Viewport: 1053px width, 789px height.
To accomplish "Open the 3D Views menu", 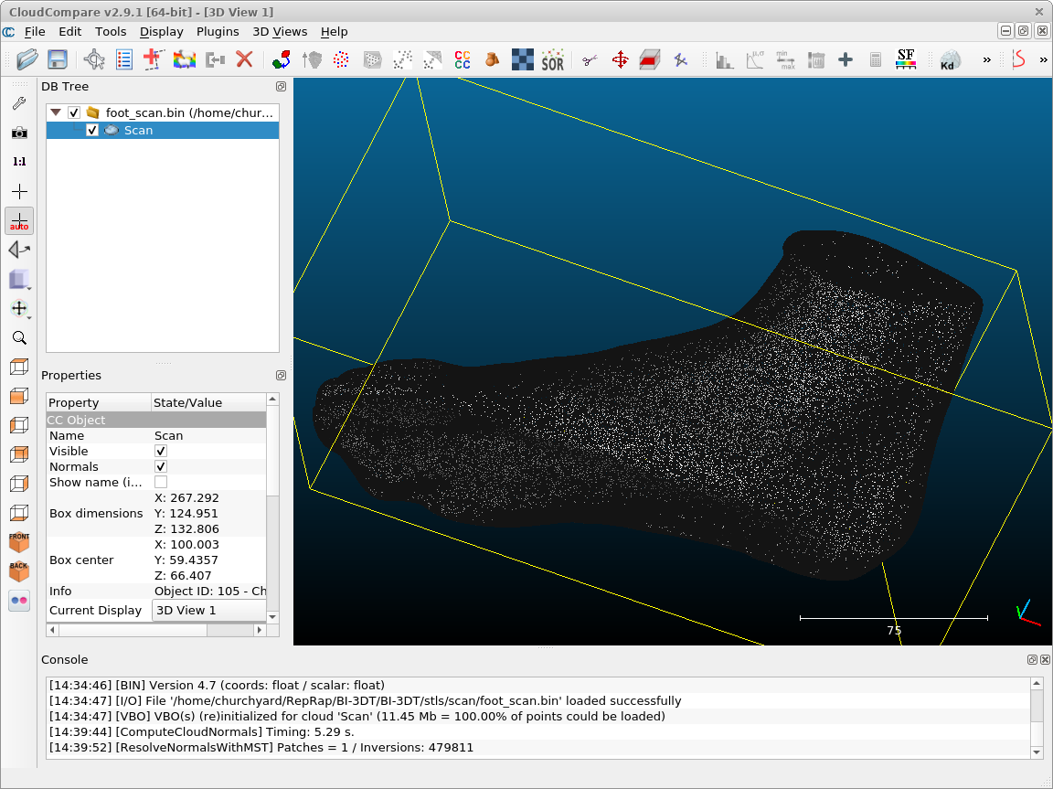I will [280, 32].
